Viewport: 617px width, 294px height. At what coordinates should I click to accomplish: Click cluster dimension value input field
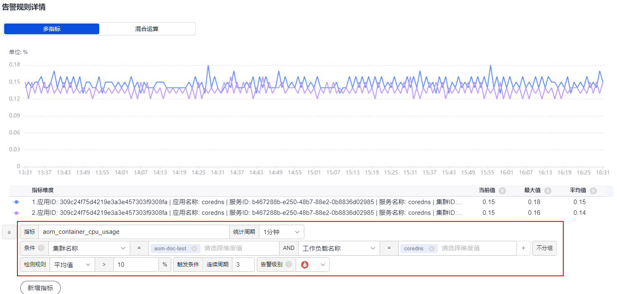(240, 248)
